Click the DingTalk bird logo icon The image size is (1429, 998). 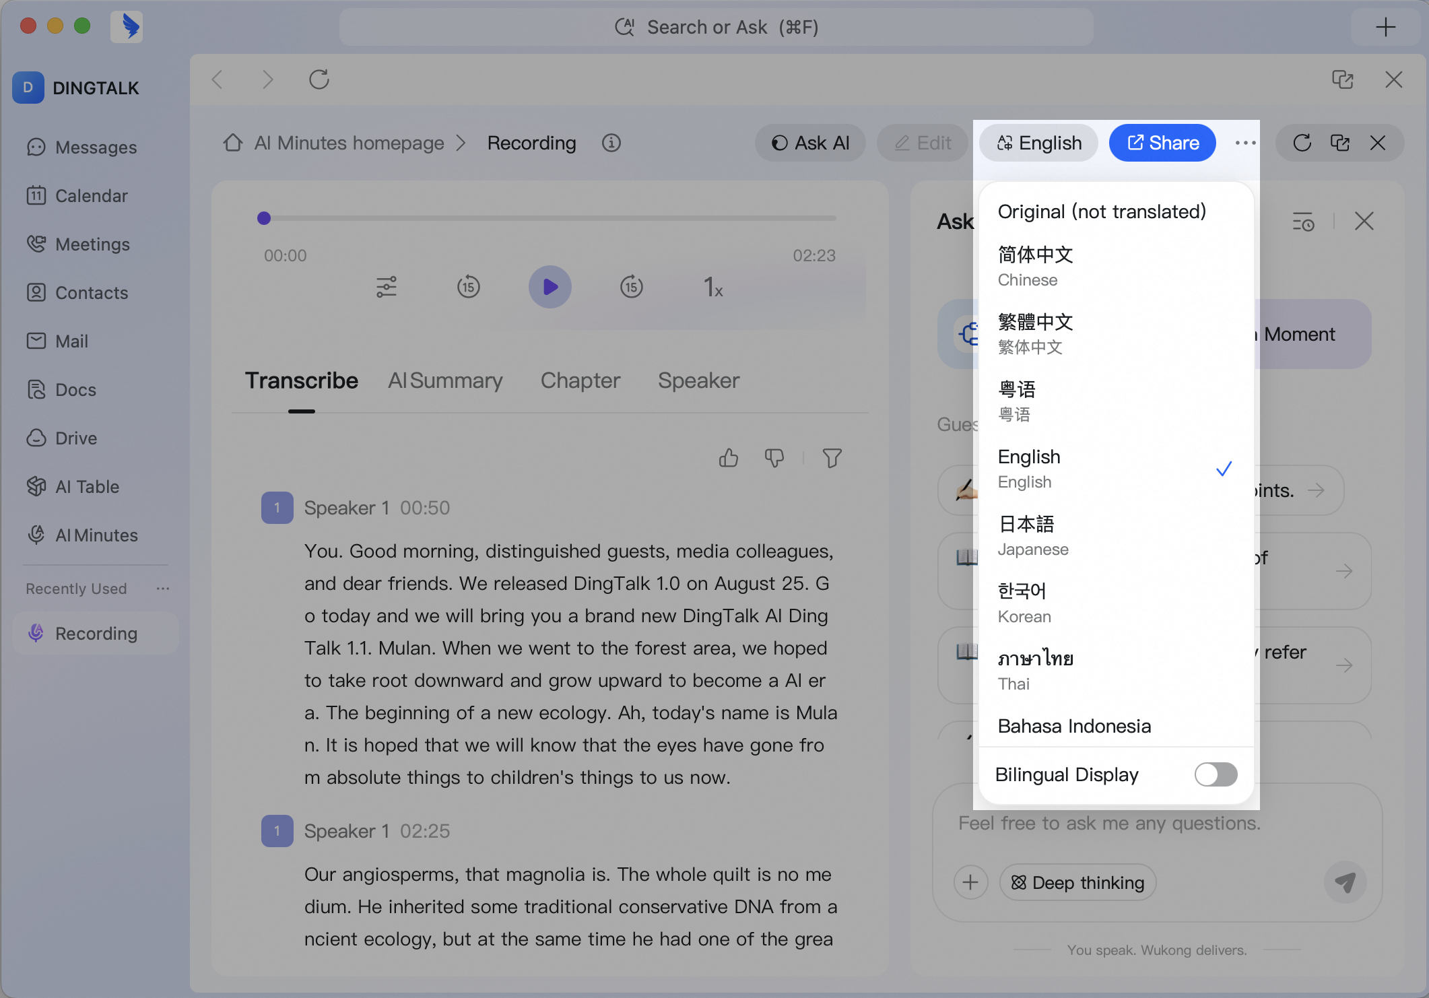(127, 27)
